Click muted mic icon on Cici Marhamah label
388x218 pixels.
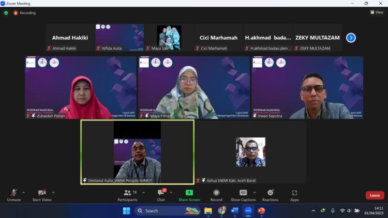click(197, 48)
